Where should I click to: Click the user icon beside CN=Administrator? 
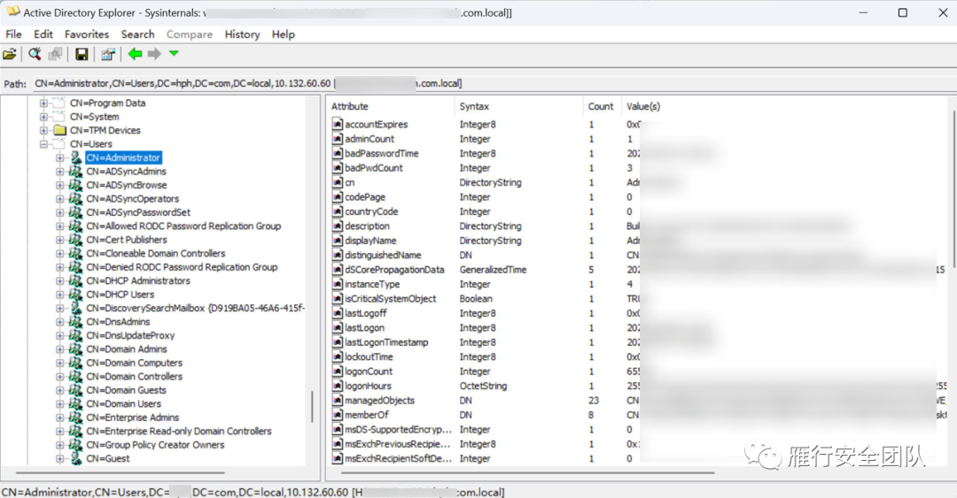coord(75,157)
